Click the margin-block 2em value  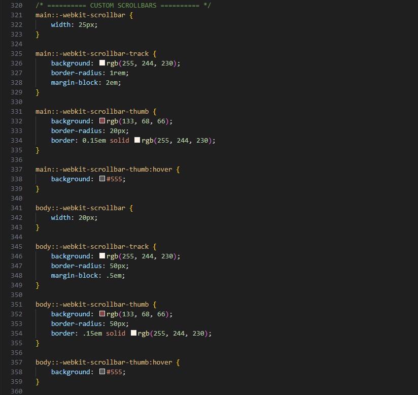point(112,82)
